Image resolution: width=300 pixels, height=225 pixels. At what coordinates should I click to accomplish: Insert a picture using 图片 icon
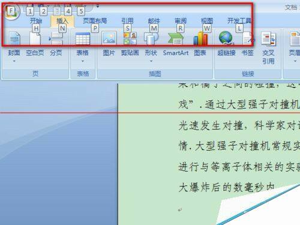click(109, 38)
